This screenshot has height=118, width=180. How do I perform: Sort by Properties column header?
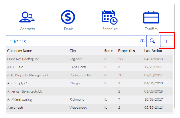coord(126,51)
